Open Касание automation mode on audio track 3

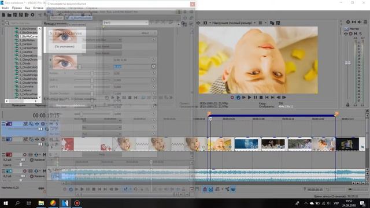pyautogui.click(x=39, y=159)
